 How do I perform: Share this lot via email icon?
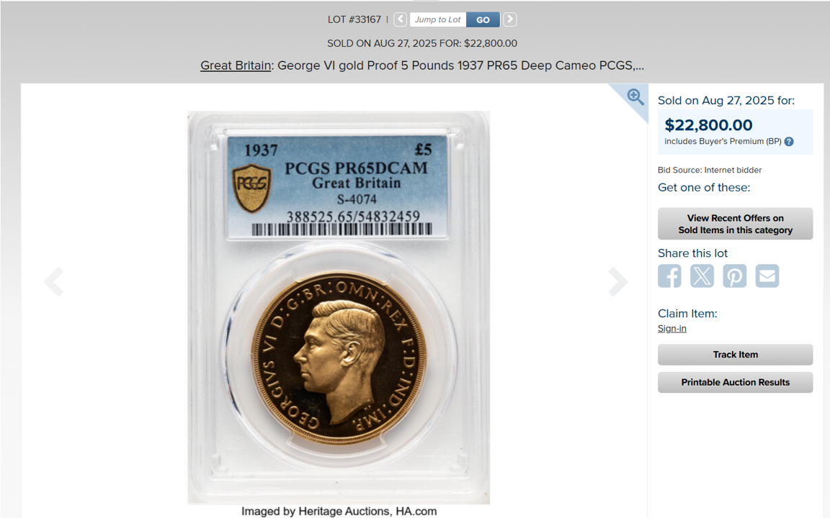tap(767, 276)
